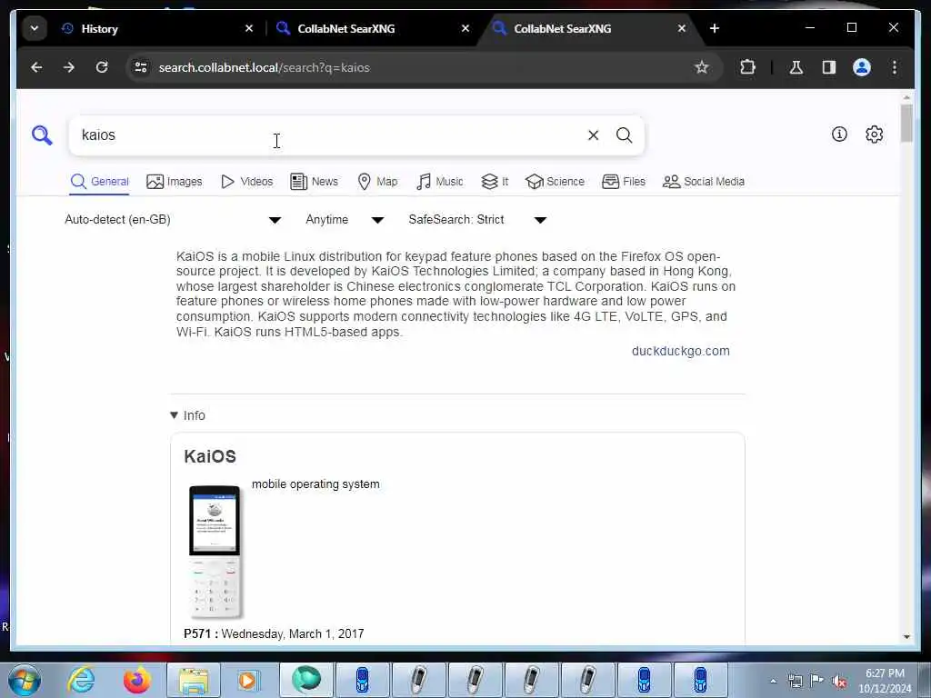Close the first CollabNet SearXNG tab

tap(465, 28)
